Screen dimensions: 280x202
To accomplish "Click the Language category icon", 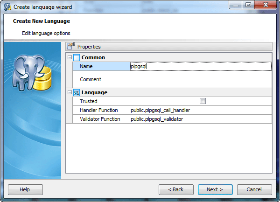I will 77,92.
